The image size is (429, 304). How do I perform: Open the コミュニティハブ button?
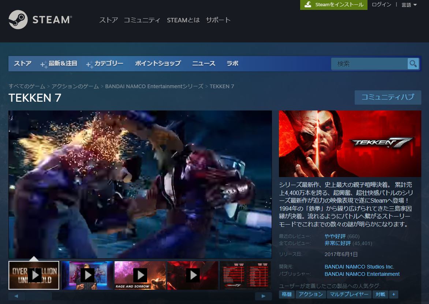[x=388, y=97]
